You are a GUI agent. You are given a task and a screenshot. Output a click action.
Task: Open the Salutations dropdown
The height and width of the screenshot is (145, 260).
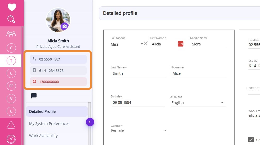(x=142, y=44)
